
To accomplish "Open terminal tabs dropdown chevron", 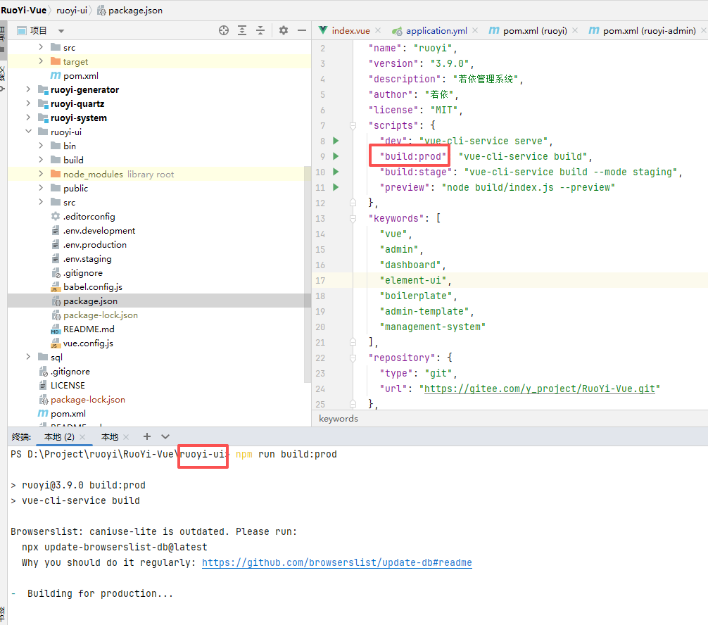I will pyautogui.click(x=165, y=436).
